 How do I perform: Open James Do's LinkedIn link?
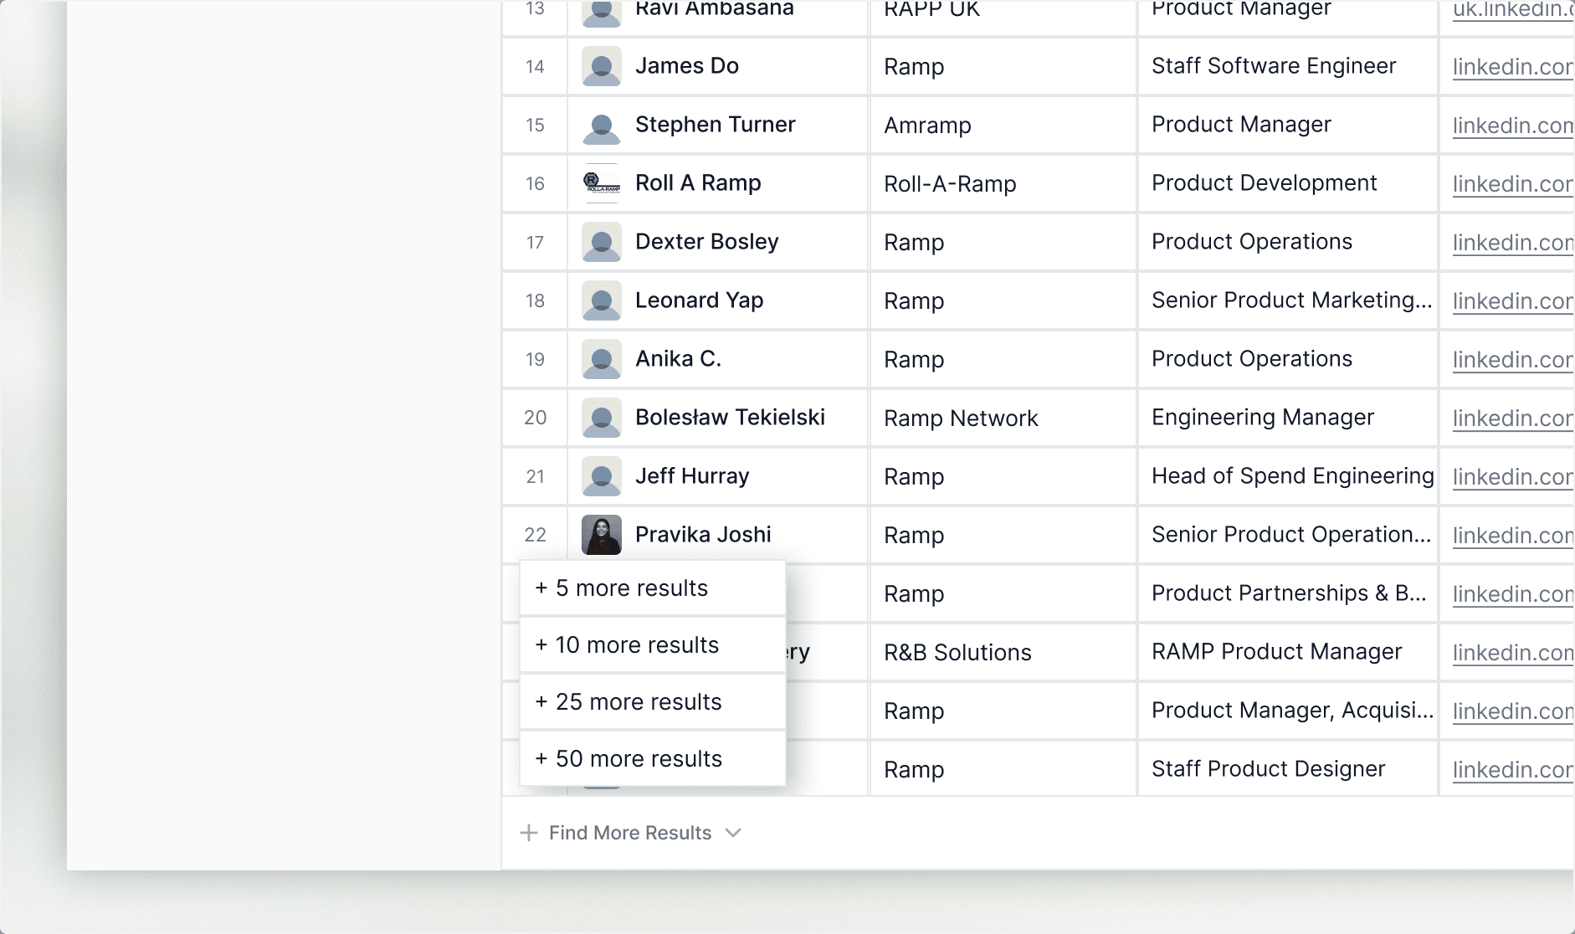click(1513, 67)
